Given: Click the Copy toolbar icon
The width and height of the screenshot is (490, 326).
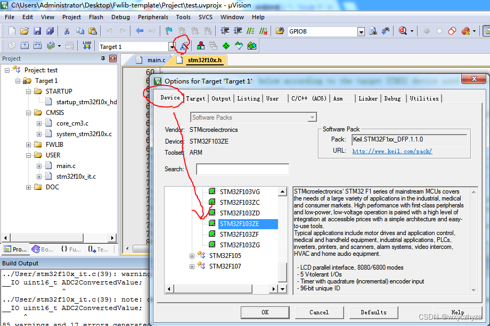Looking at the screenshot, I should tap(80, 31).
